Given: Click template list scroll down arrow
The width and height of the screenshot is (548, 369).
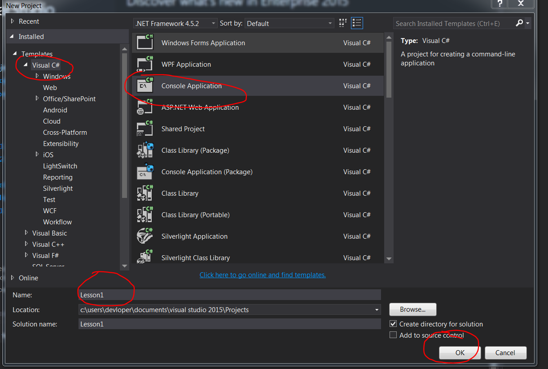Looking at the screenshot, I should 389,259.
